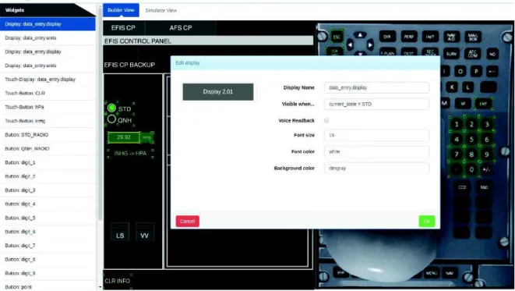This screenshot has height=291, width=515.
Task: Click the right arrow key on the keyboard panel
Action: coord(370,44)
